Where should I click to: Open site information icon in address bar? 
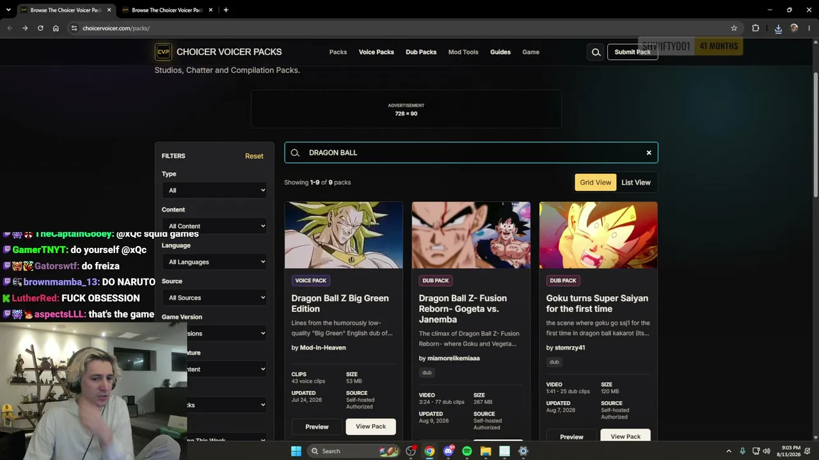point(74,28)
